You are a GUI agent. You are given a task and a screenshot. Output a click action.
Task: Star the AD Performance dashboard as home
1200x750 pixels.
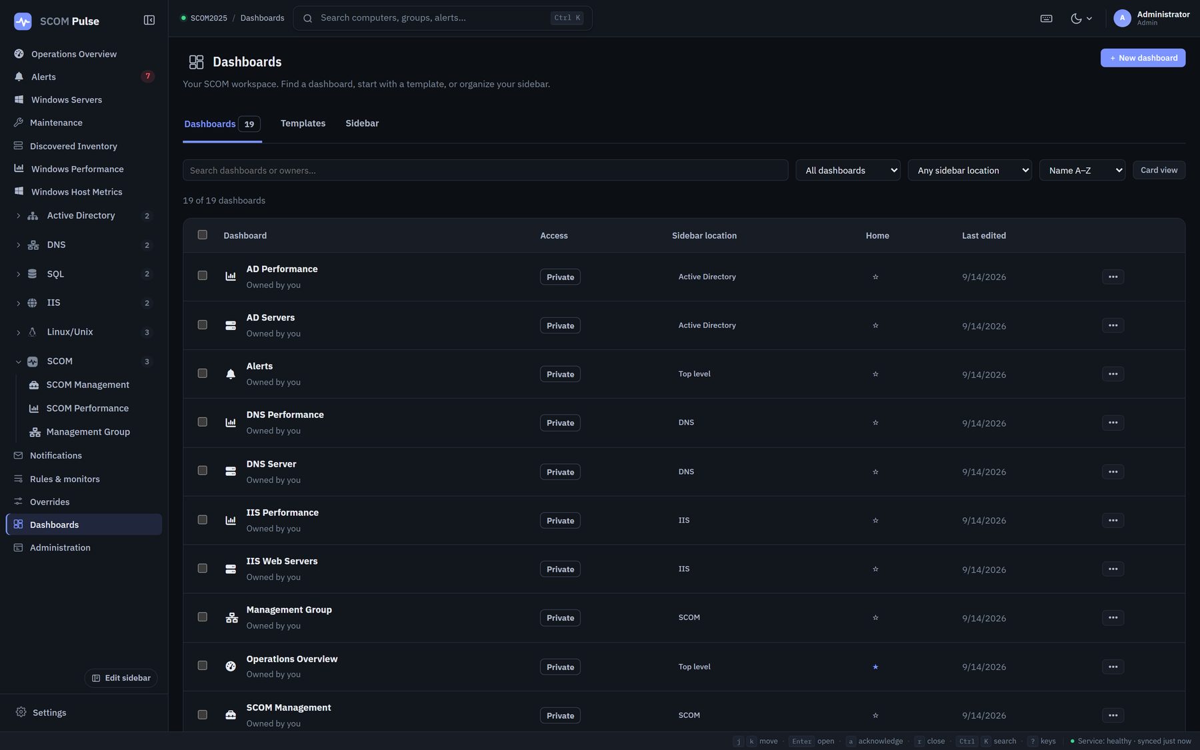pos(875,277)
